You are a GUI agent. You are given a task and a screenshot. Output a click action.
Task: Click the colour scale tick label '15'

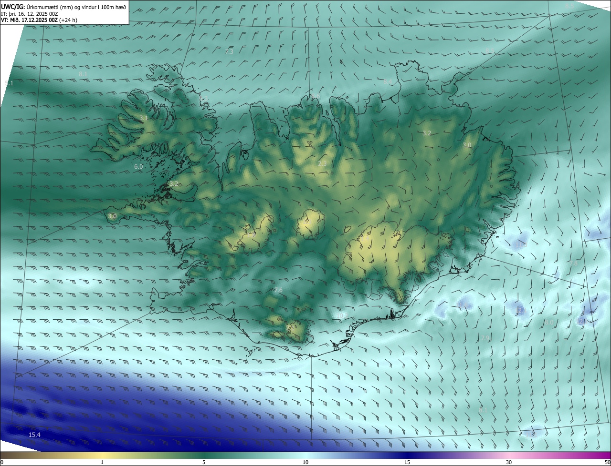click(407, 462)
